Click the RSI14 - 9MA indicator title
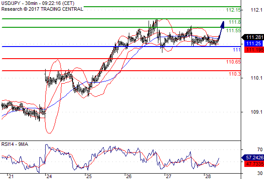264x179 pixels. [15, 144]
